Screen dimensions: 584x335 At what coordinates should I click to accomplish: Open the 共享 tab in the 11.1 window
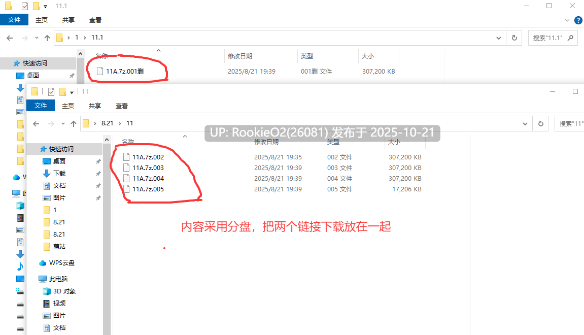pyautogui.click(x=68, y=20)
